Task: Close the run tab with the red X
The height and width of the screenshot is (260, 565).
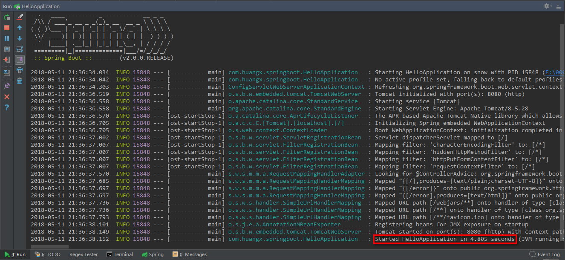Action: pos(7,97)
